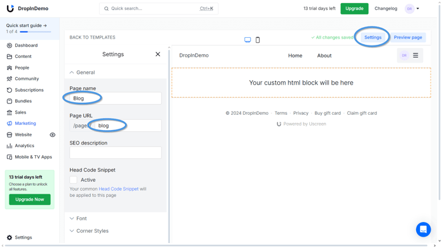442x248 pixels.
Task: Click the Preview page button
Action: tap(408, 37)
